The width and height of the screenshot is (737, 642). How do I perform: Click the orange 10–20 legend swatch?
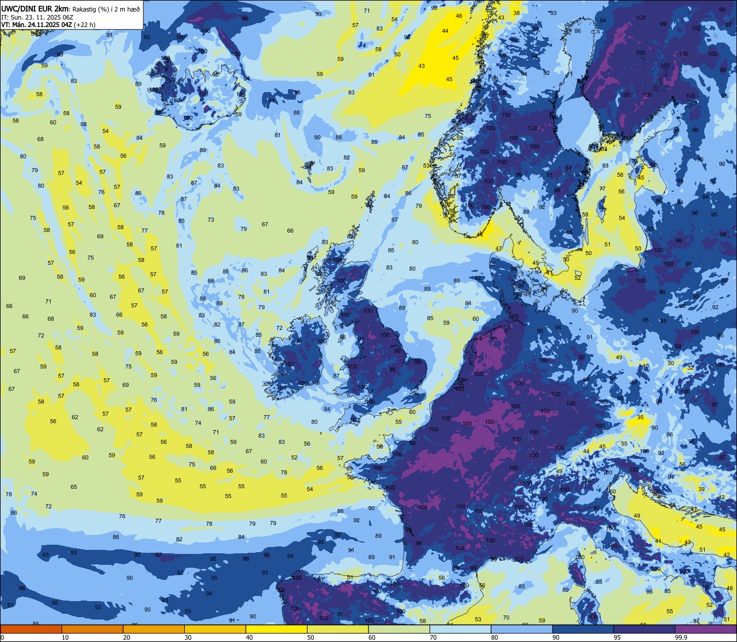coord(92,629)
